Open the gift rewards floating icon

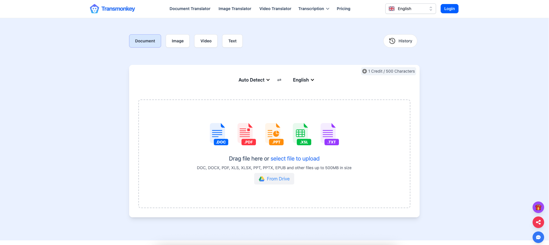click(x=538, y=207)
